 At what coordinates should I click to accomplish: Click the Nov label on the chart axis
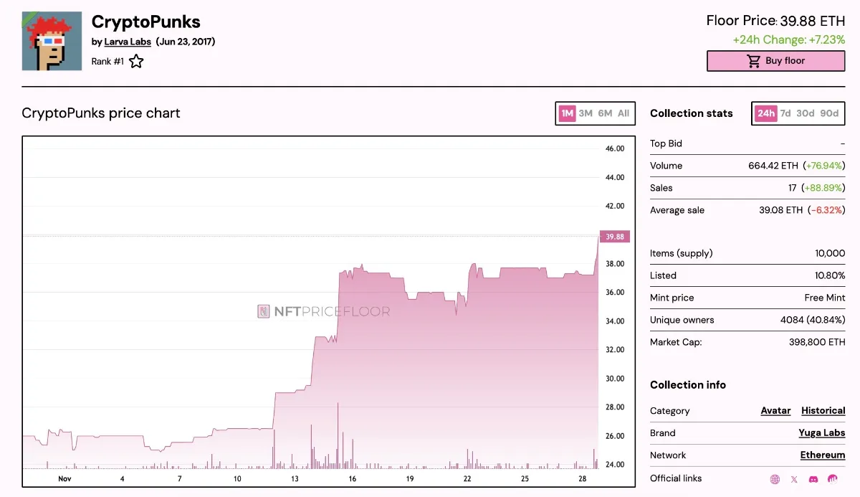tap(64, 479)
